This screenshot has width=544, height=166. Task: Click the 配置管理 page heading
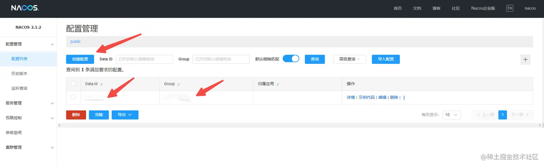coord(82,29)
